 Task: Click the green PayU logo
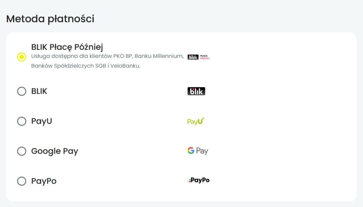196,121
